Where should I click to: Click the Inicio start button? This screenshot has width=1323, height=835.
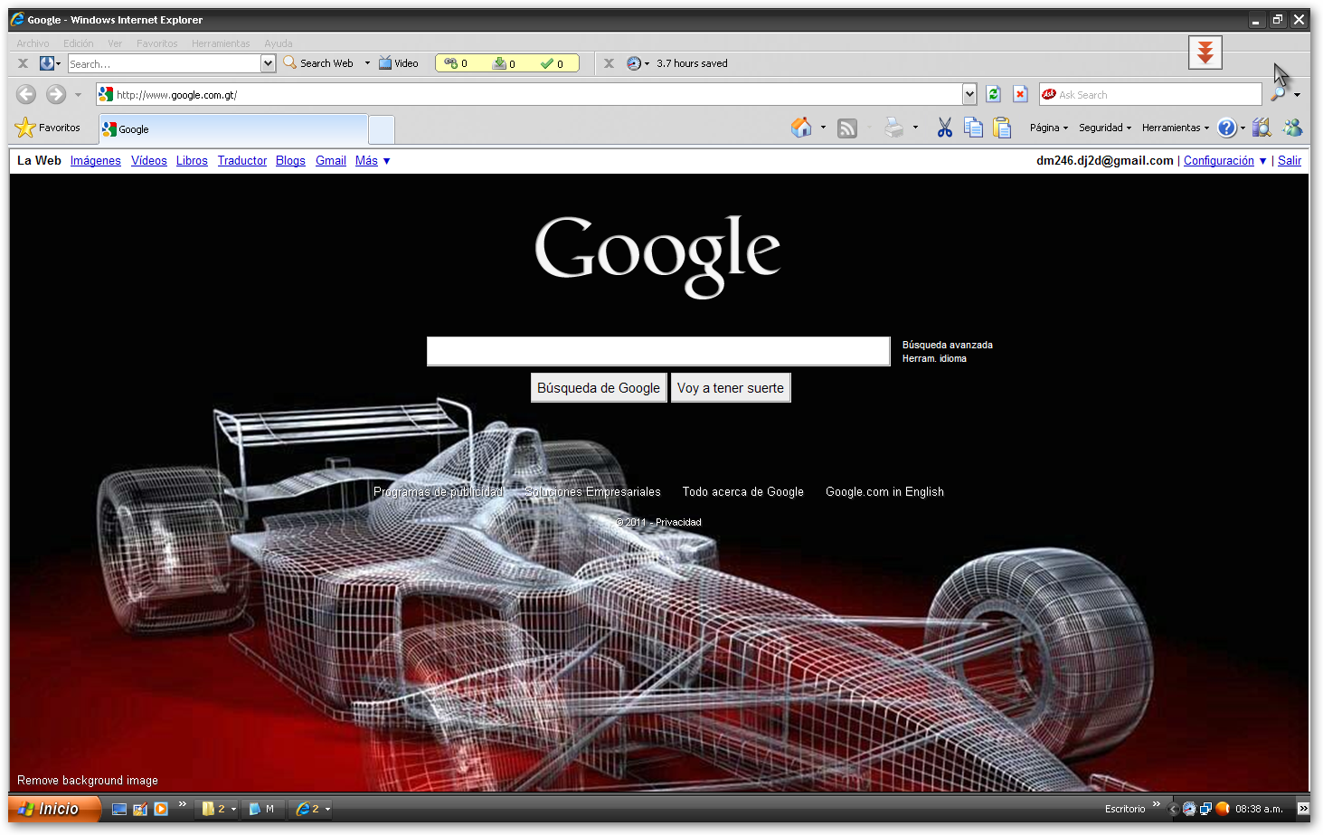pyautogui.click(x=52, y=809)
